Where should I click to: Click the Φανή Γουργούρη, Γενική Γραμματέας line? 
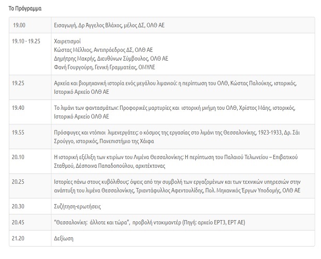104,67
